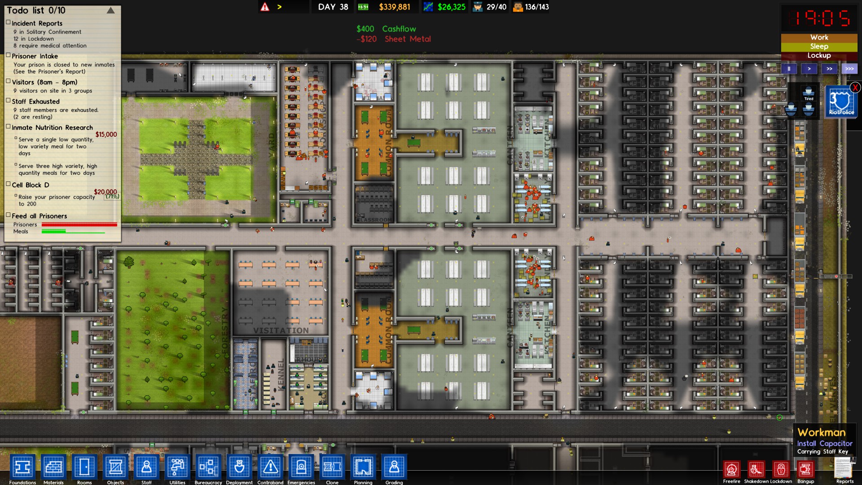Dismiss the RiotPolice squad with red X
Image resolution: width=862 pixels, height=485 pixels.
(855, 88)
